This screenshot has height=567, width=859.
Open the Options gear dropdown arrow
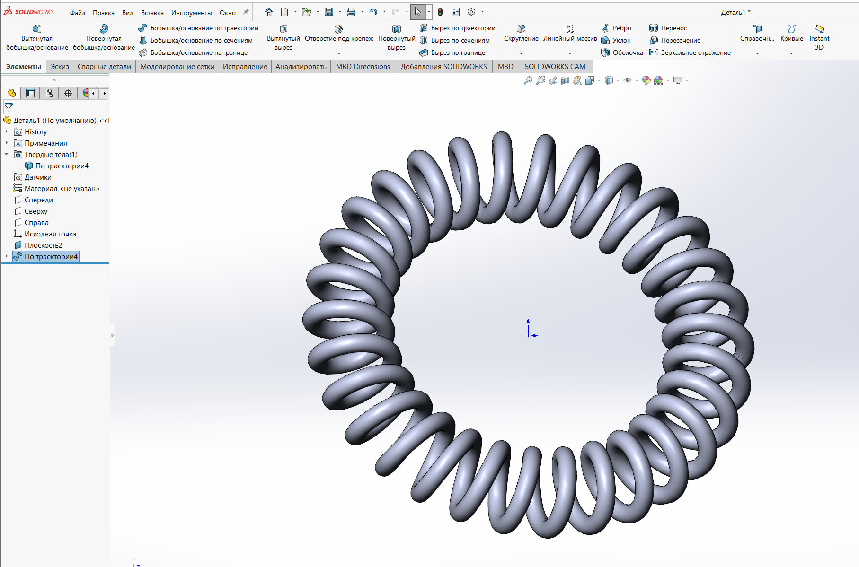click(x=482, y=12)
